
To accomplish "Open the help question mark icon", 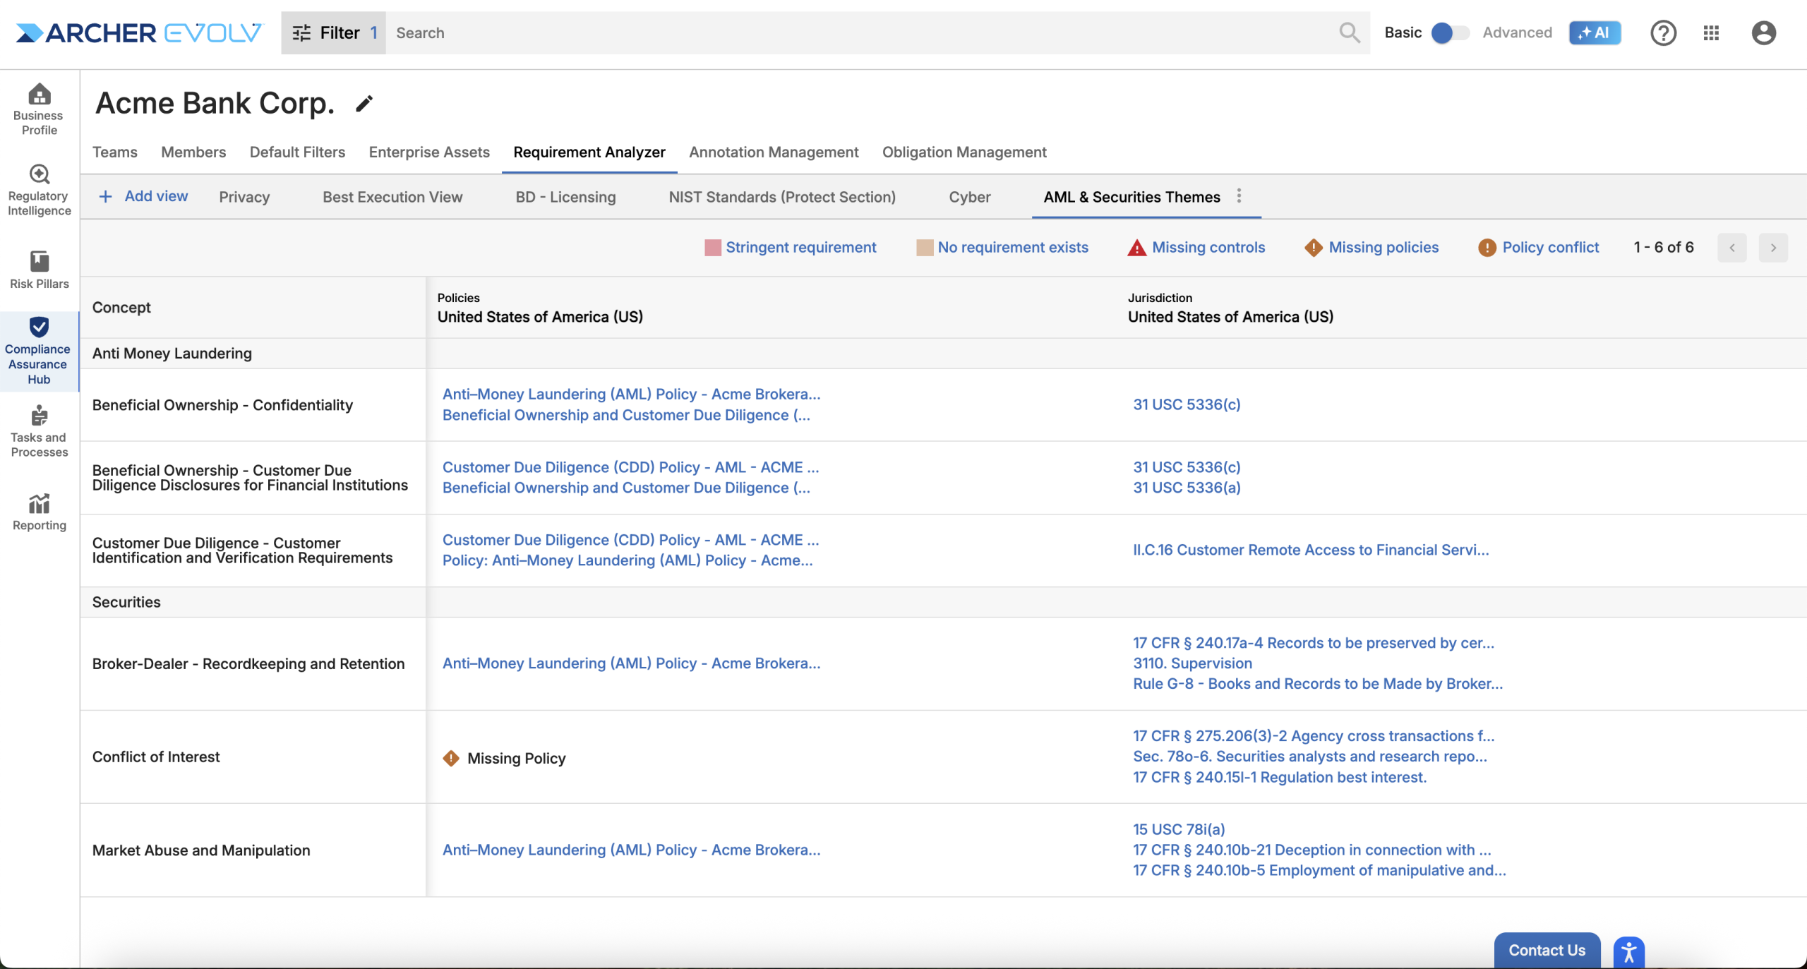I will tap(1662, 32).
